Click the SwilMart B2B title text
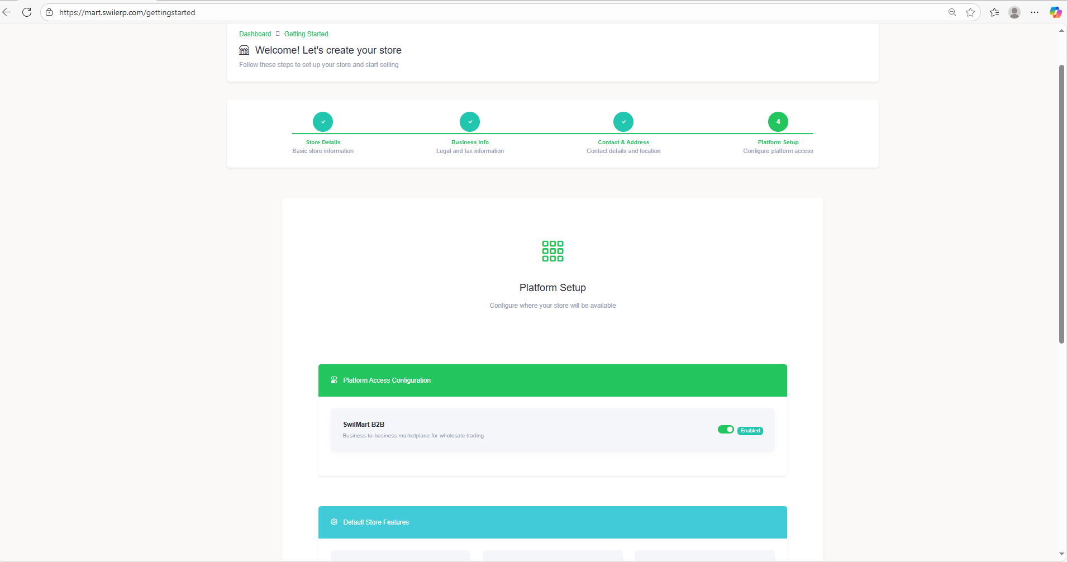 point(364,425)
